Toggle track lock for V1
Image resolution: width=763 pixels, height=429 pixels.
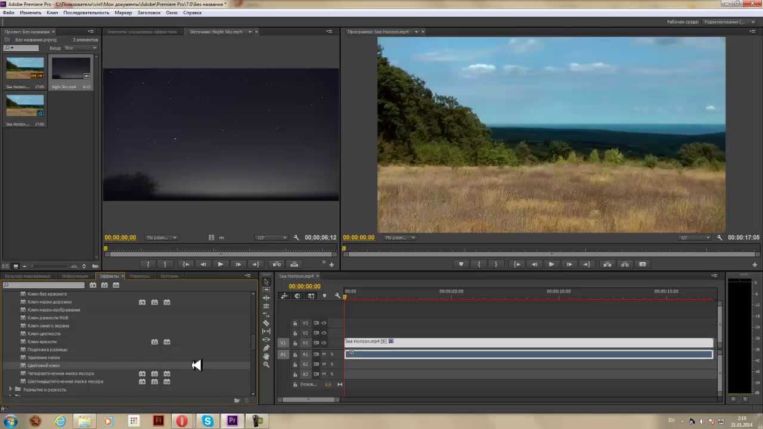pos(295,343)
